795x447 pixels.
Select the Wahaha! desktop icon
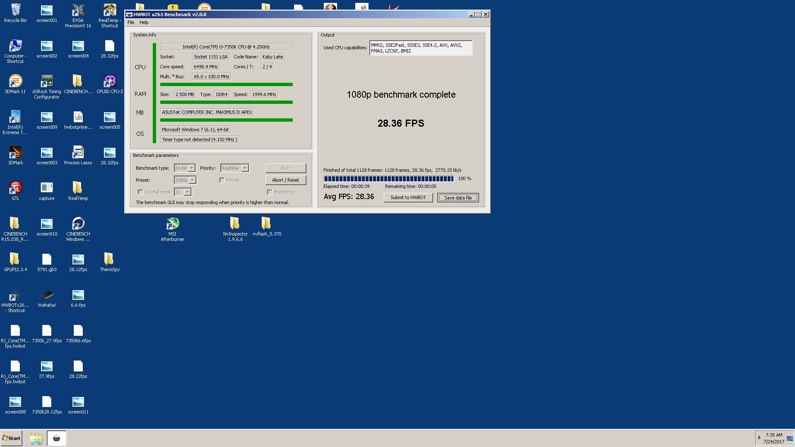coord(47,298)
